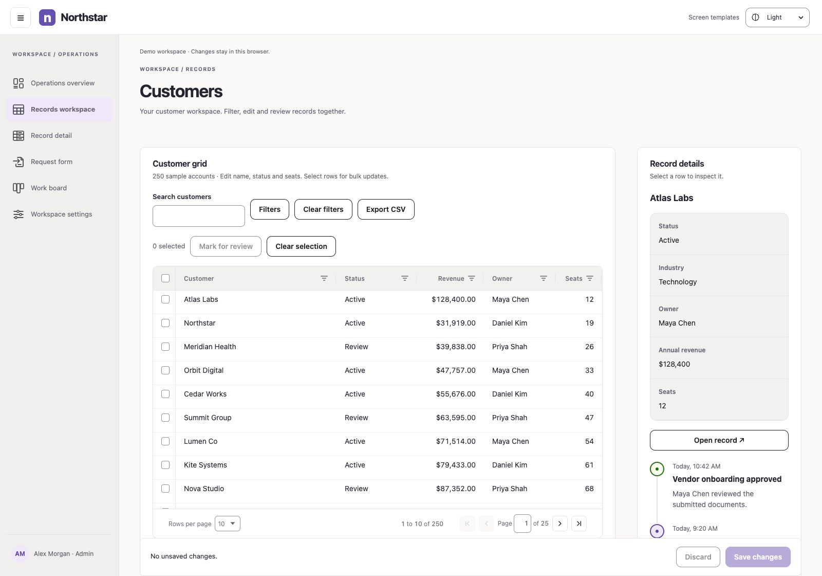The height and width of the screenshot is (576, 822).
Task: Open the Request form page
Action: [60, 162]
